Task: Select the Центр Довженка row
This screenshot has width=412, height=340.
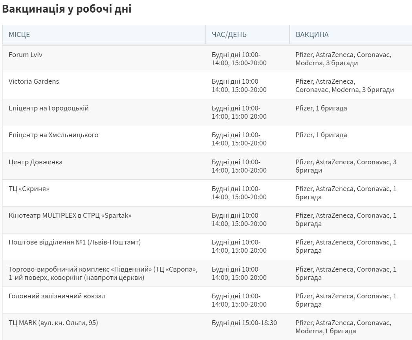Action: pos(35,162)
